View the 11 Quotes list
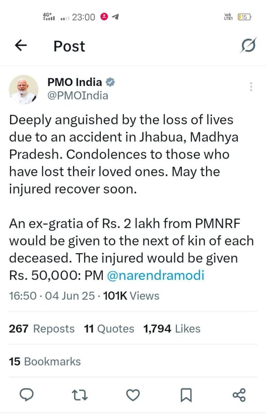 (109, 329)
